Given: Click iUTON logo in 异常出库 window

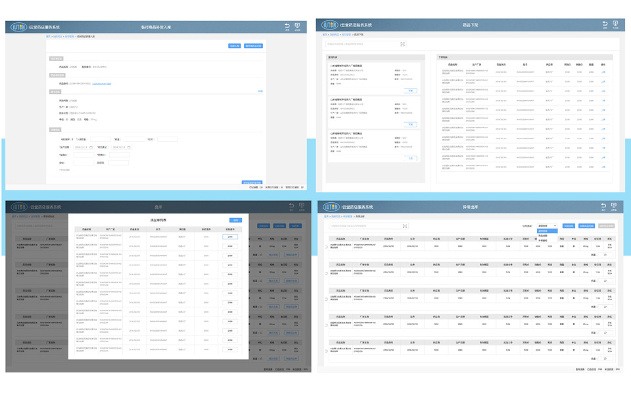Looking at the screenshot, I should (x=331, y=207).
